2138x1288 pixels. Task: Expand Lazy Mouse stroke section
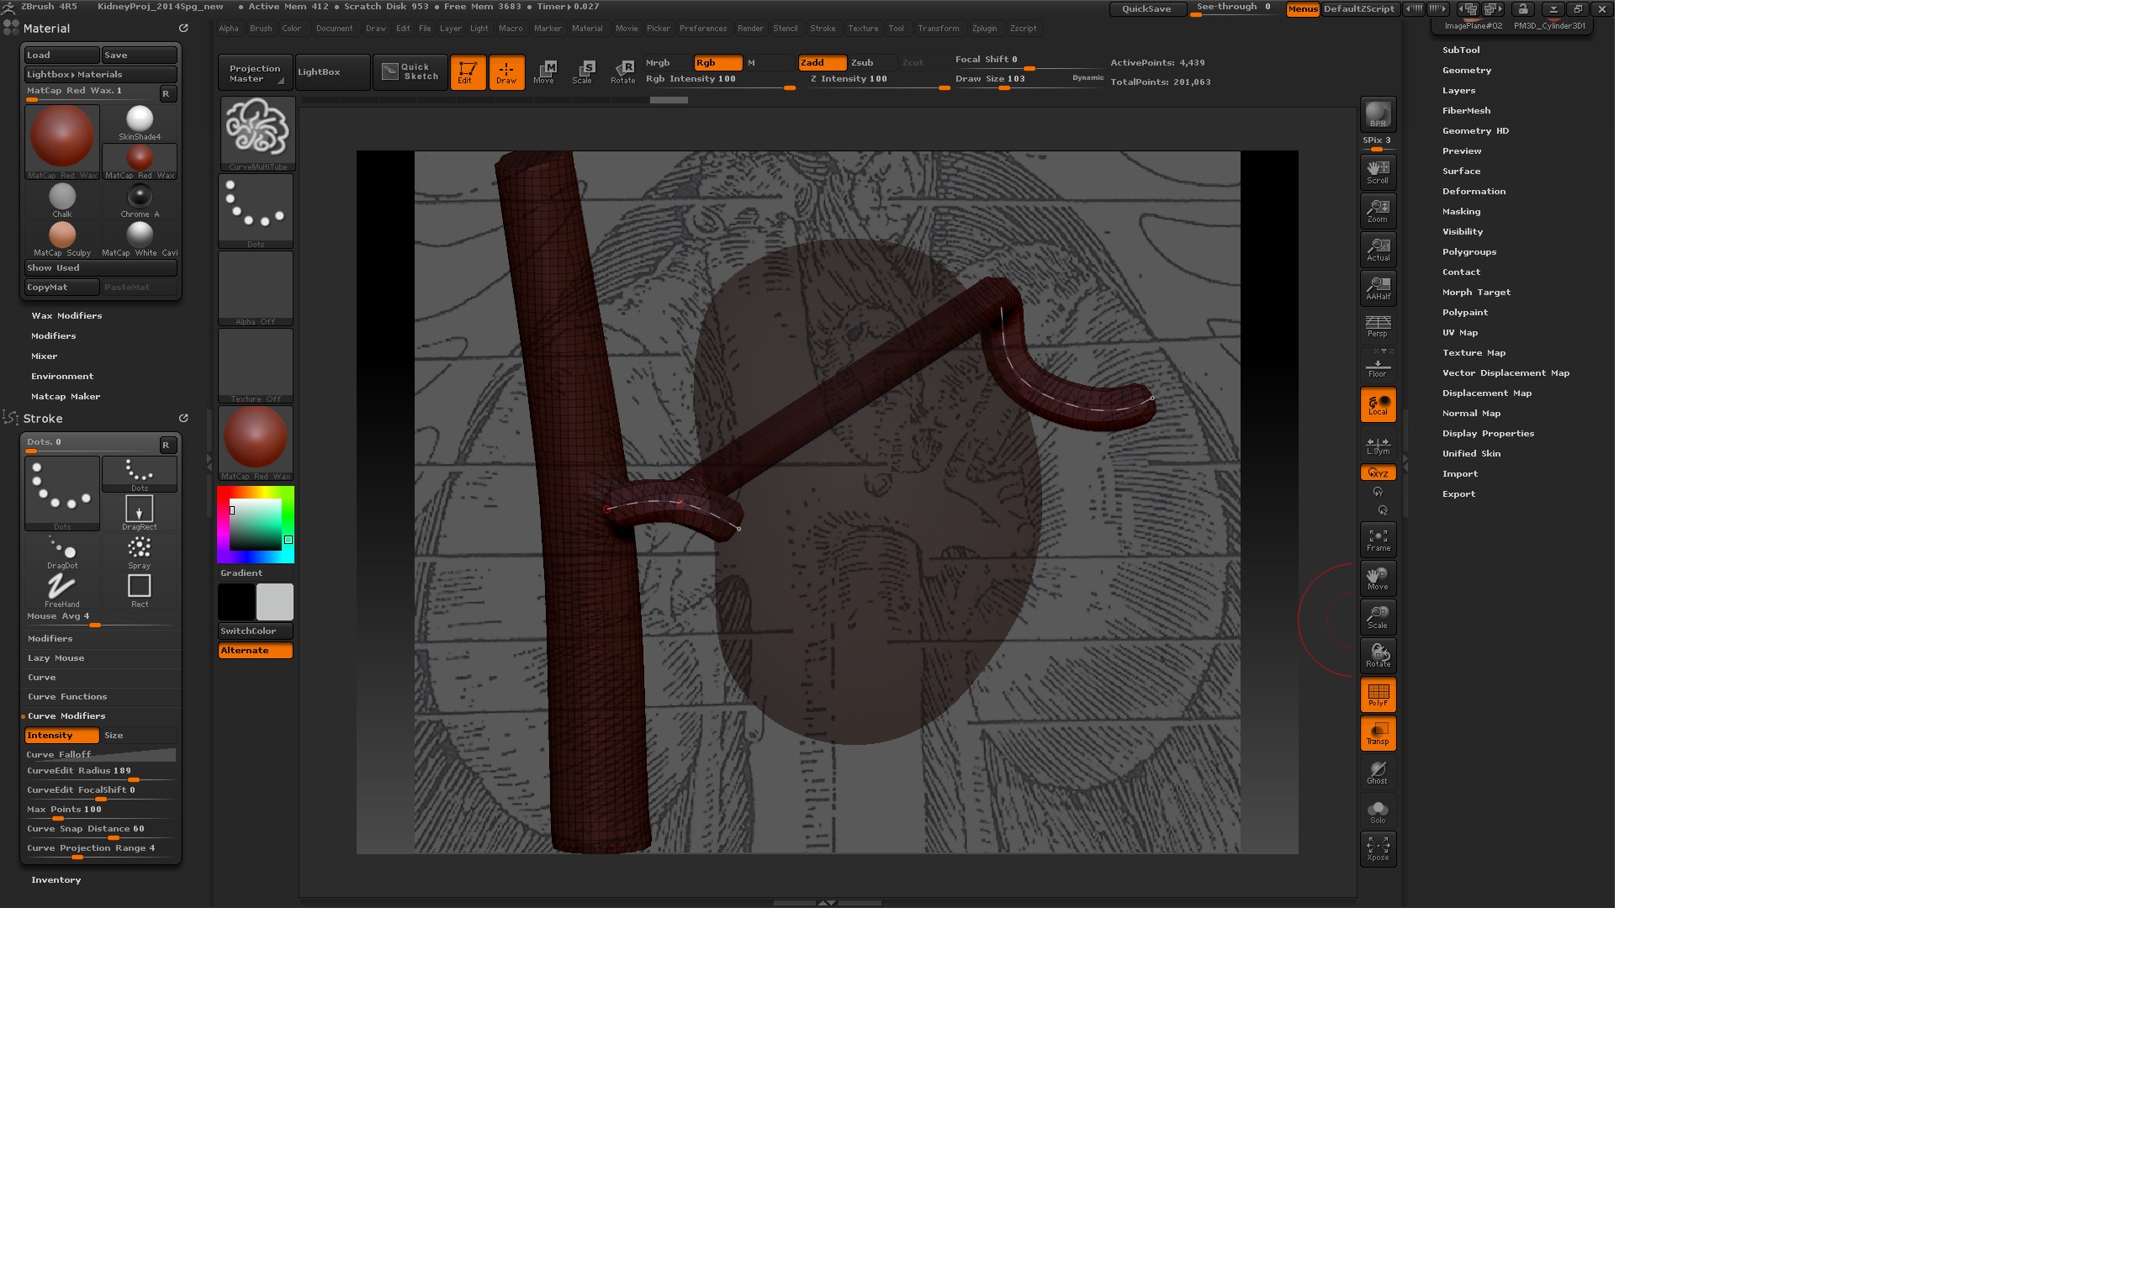pos(56,657)
